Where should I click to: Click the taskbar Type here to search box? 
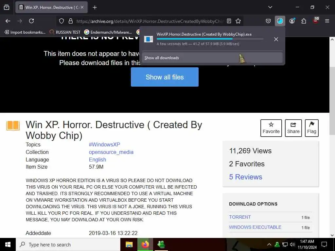point(68,244)
